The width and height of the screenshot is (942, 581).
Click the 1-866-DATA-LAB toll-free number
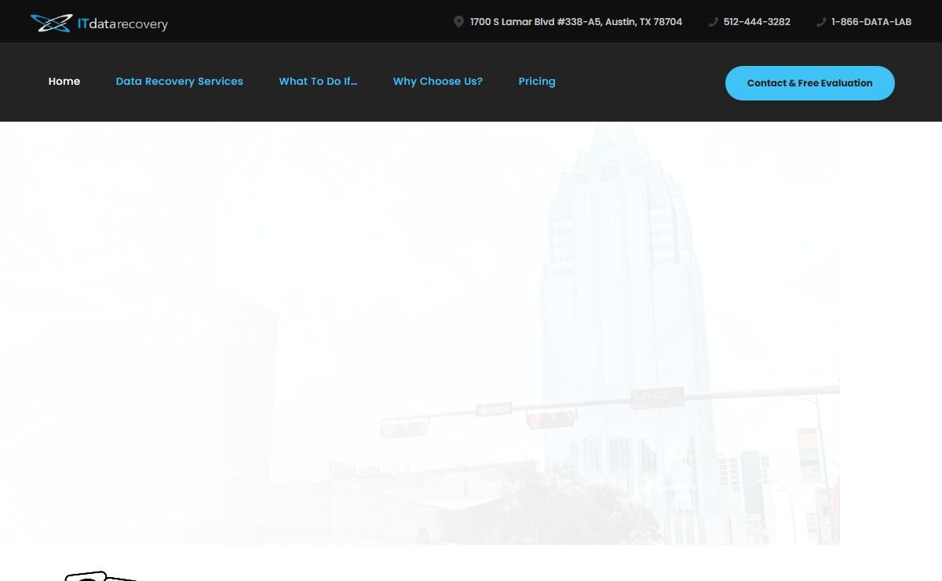(x=871, y=22)
